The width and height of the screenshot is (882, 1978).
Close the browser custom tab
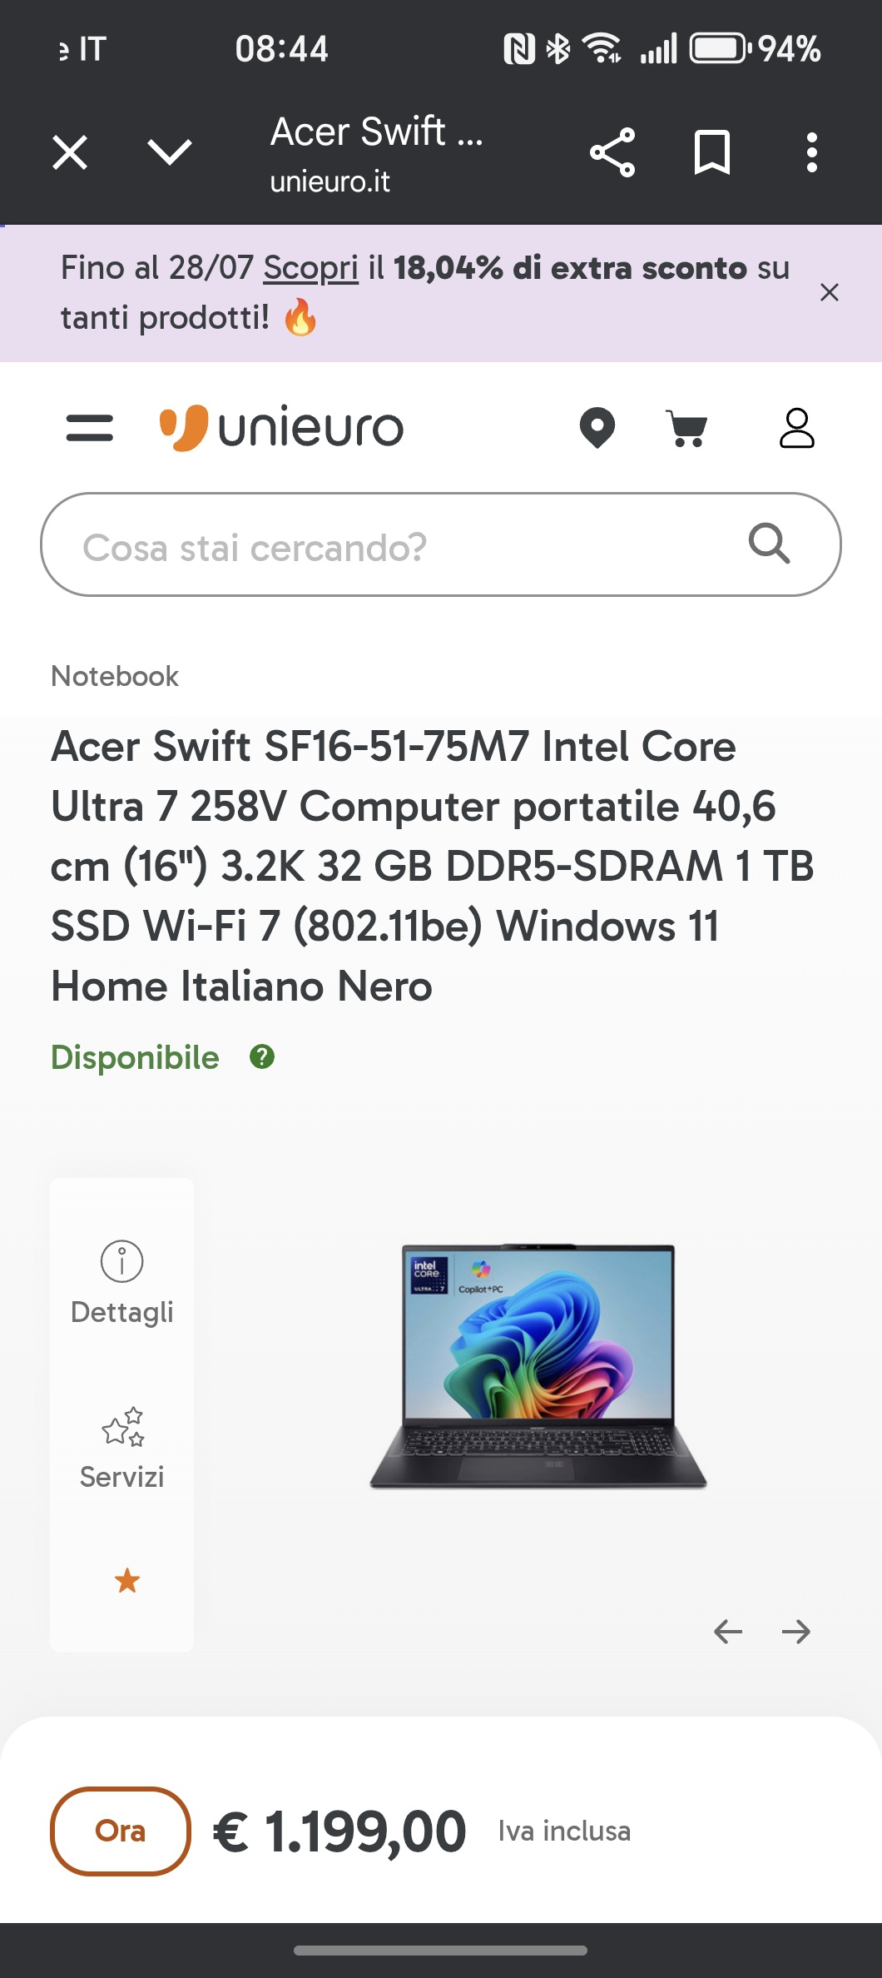coord(70,153)
